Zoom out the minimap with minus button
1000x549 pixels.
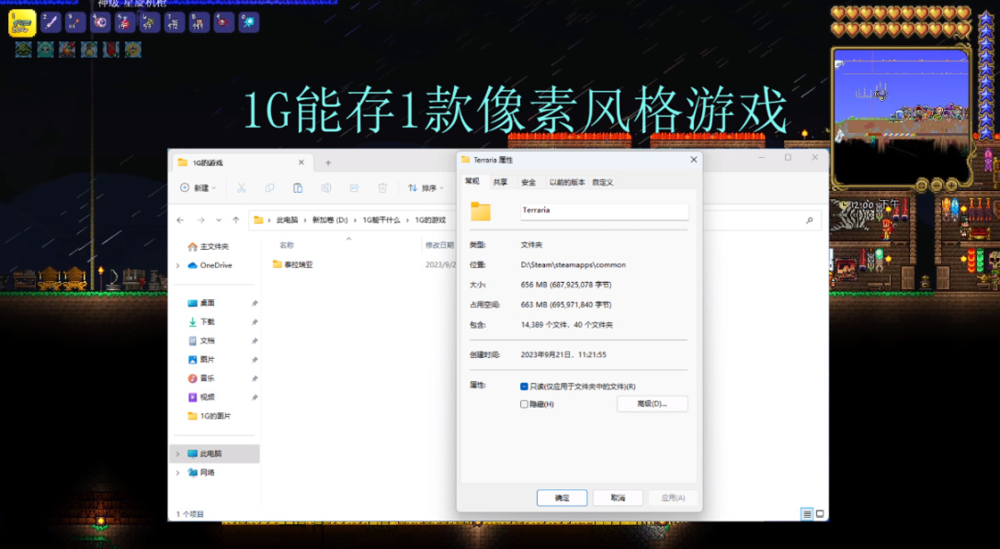pyautogui.click(x=937, y=185)
